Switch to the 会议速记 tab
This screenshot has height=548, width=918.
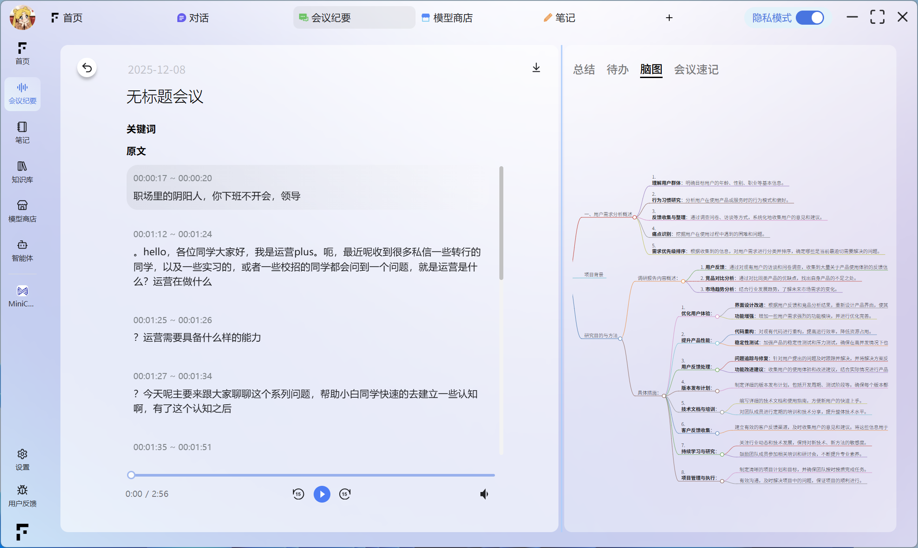click(696, 69)
